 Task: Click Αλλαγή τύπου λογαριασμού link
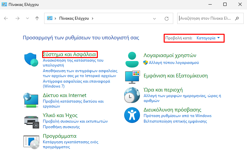174,63
